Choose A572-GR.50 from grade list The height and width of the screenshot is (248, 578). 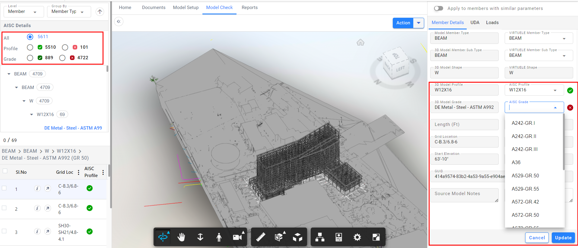click(534, 215)
